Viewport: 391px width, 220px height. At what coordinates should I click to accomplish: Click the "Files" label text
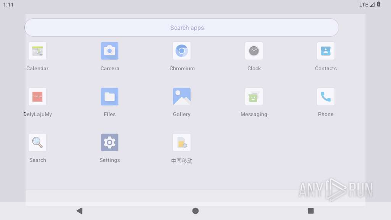coord(110,114)
